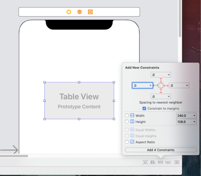Click the "Spacing to nearest neighbor" label
Screen dimensions: 201x176
pyautogui.click(x=161, y=102)
